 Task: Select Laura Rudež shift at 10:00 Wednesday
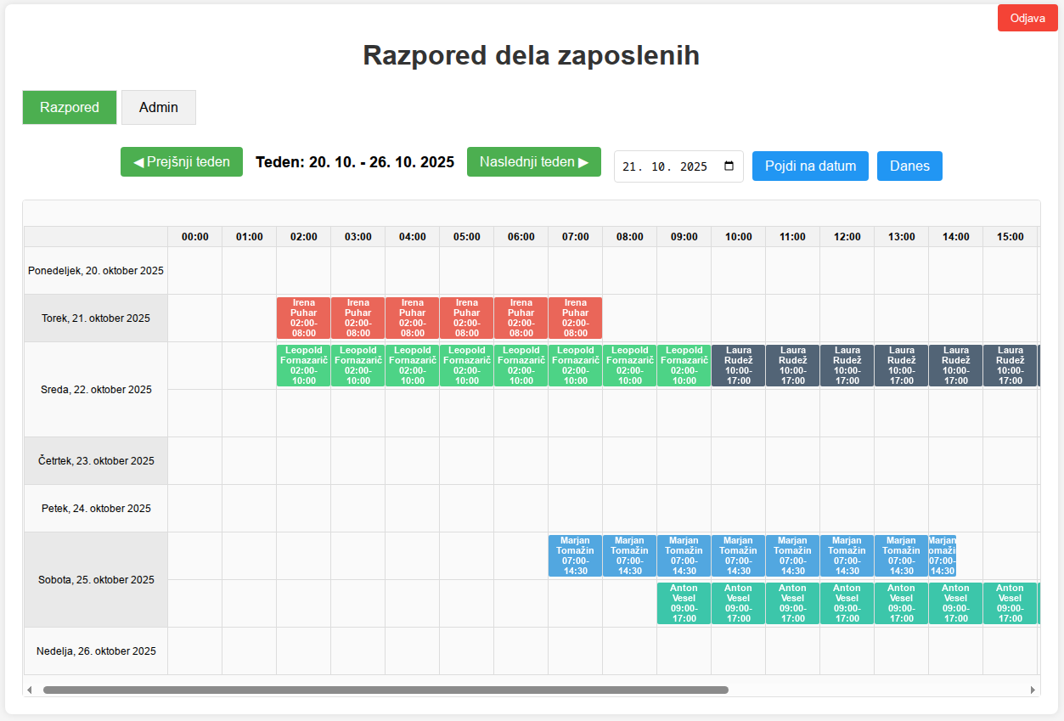click(x=739, y=366)
